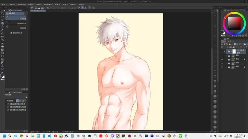This screenshot has width=248, height=139.
Task: Toggle unchecked middle checkbox in tool property
Action: coord(8,107)
